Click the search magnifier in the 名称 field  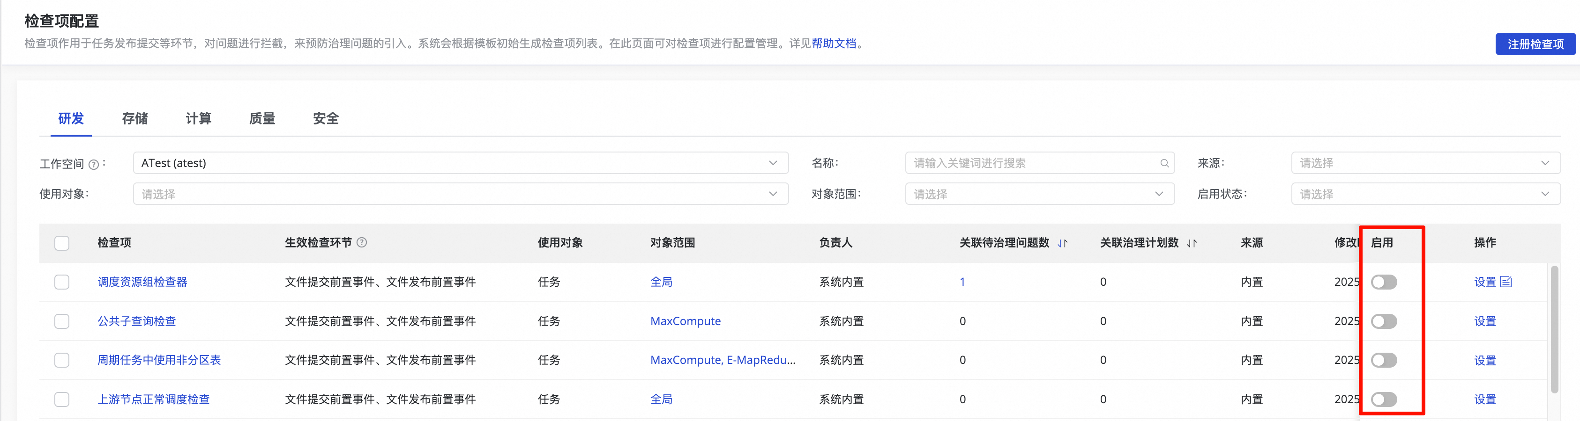[x=1164, y=163]
